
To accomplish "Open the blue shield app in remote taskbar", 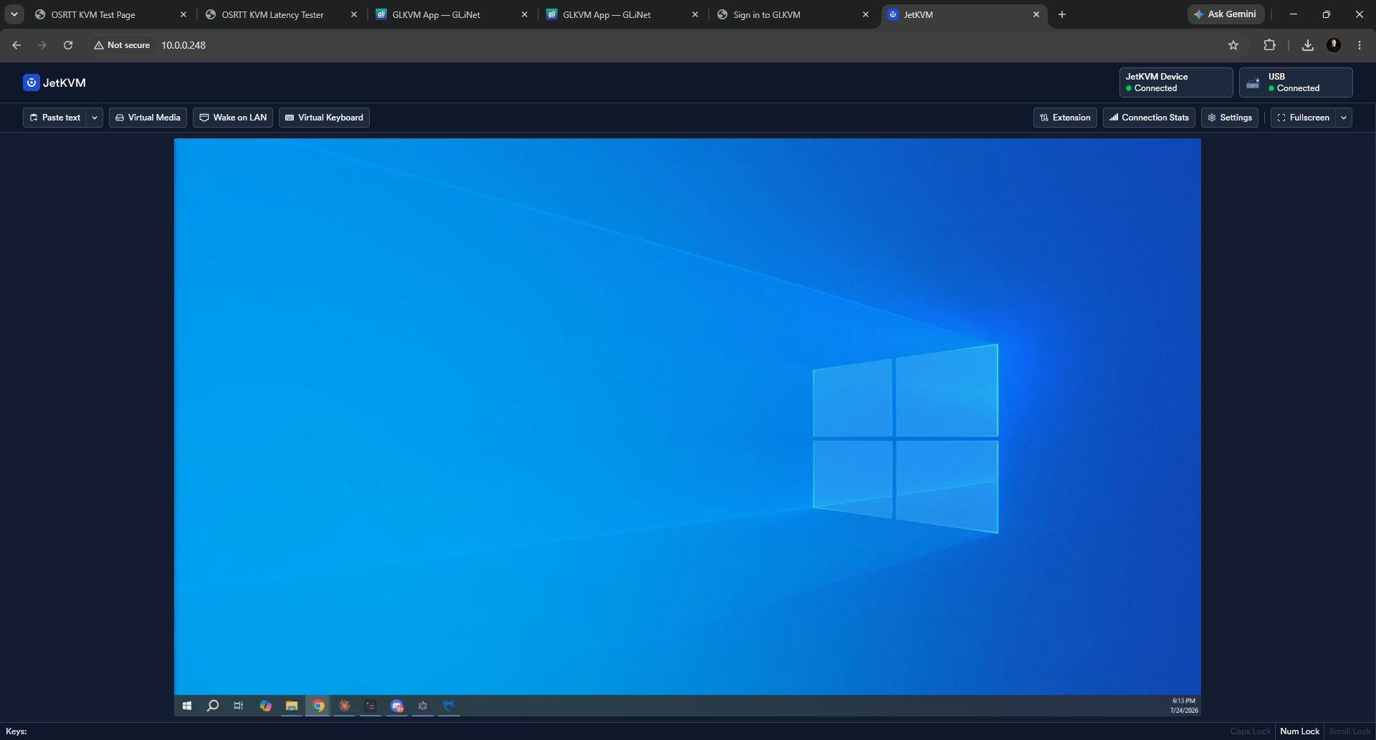I will click(449, 706).
